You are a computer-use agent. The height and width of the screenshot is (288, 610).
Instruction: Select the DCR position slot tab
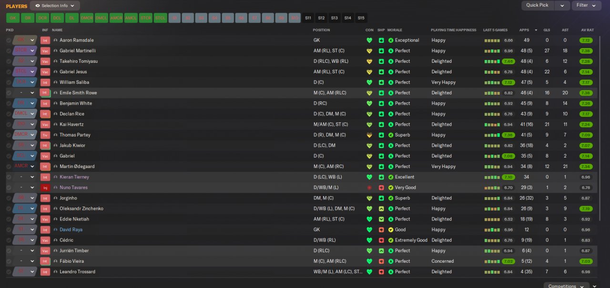pos(42,18)
